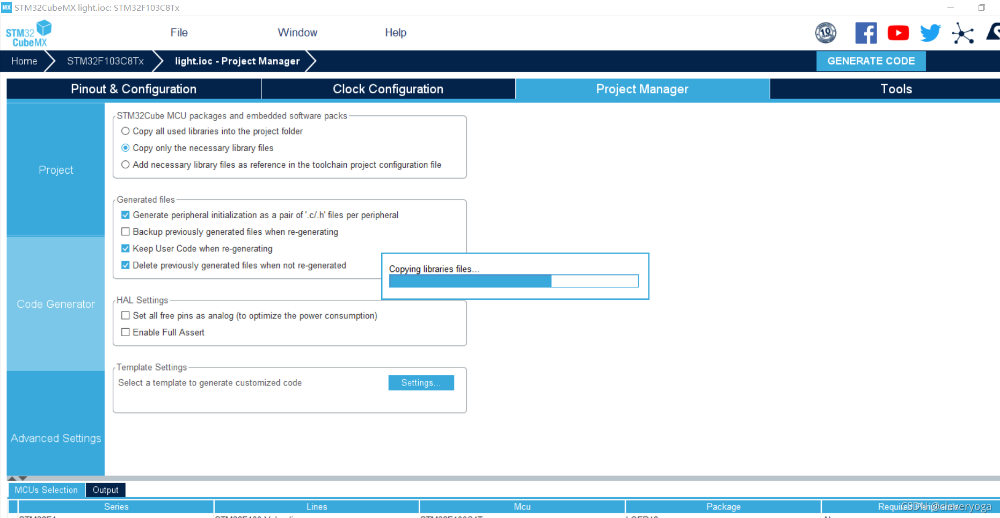Click the ST community network icon
This screenshot has height=518, width=1000.
tap(962, 33)
